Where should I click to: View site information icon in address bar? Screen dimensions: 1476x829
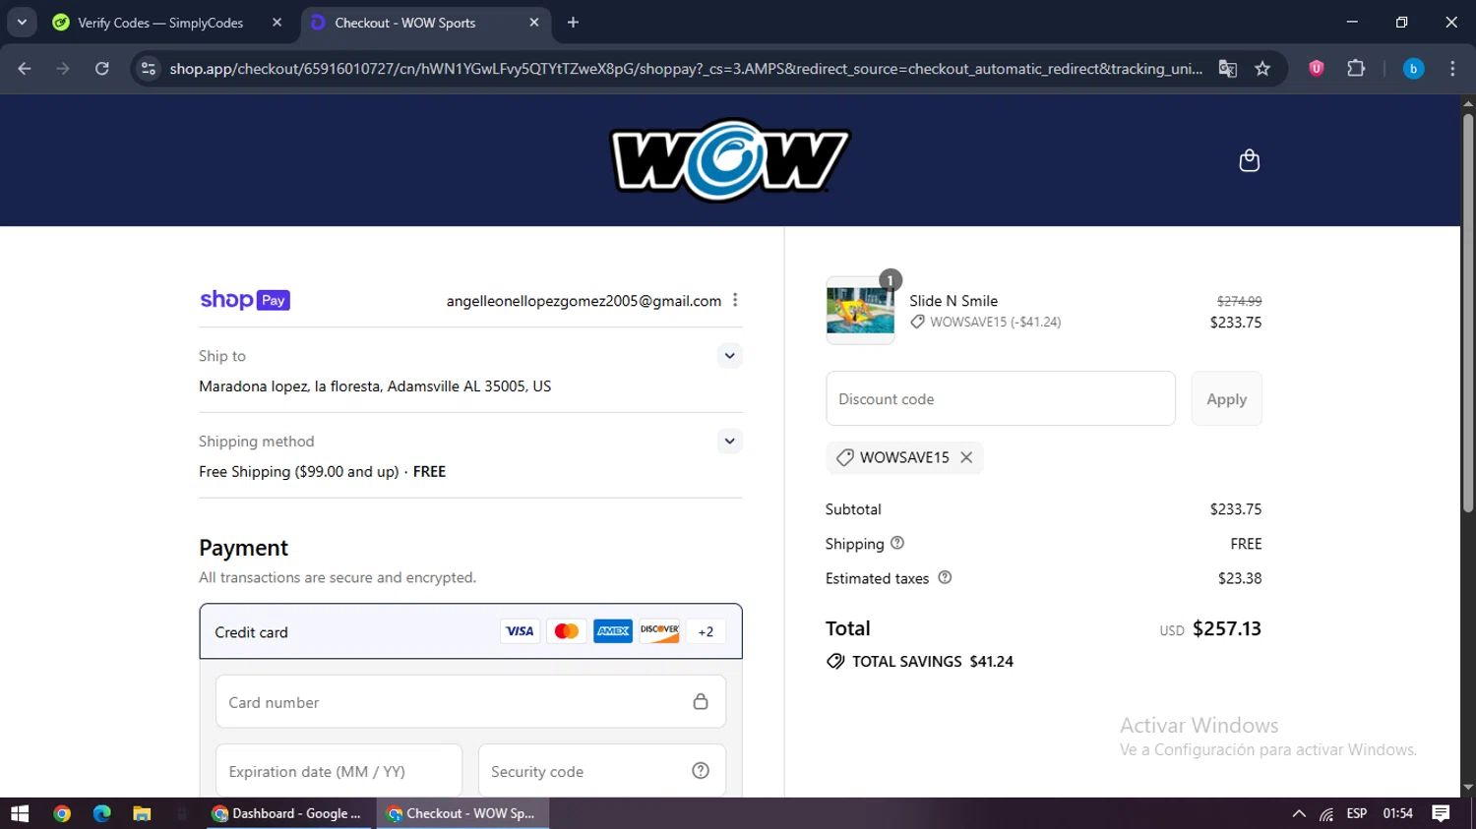149,68
